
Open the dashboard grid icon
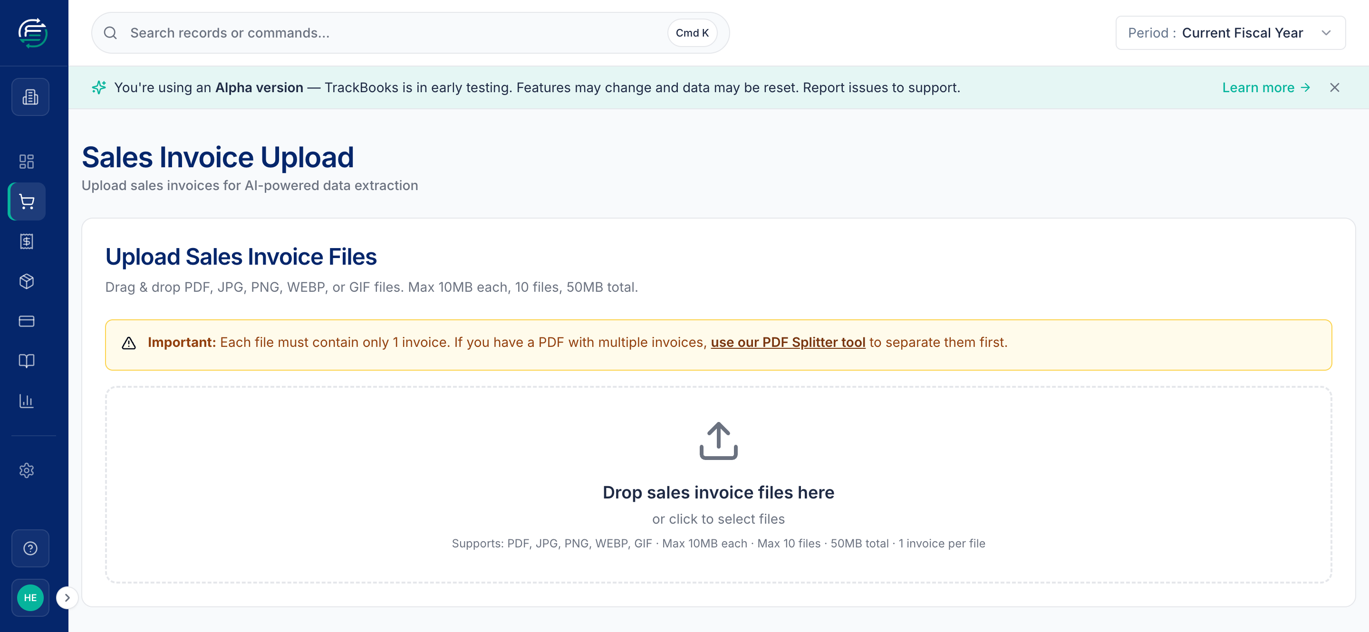click(27, 162)
